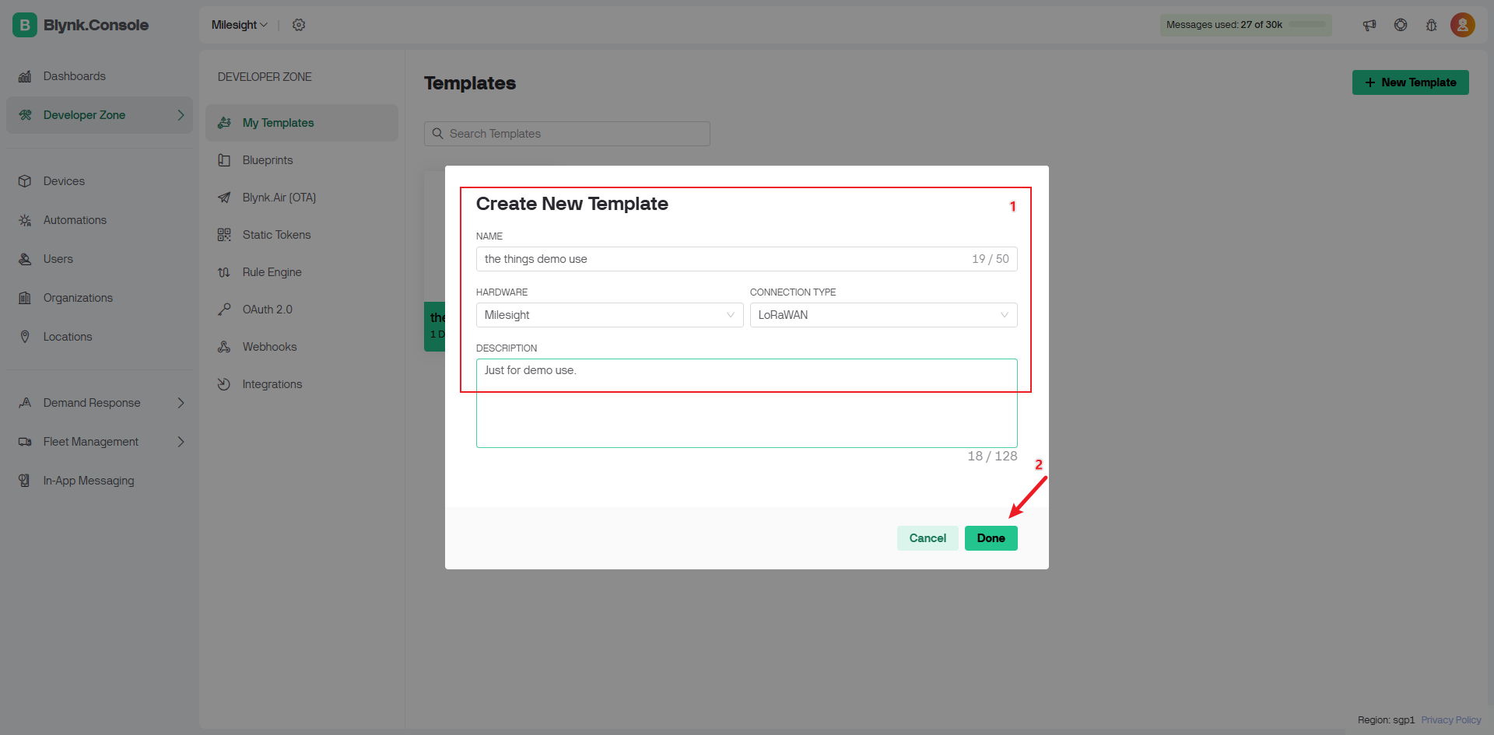Click the Demand Response icon
Image resolution: width=1494 pixels, height=735 pixels.
coord(25,403)
